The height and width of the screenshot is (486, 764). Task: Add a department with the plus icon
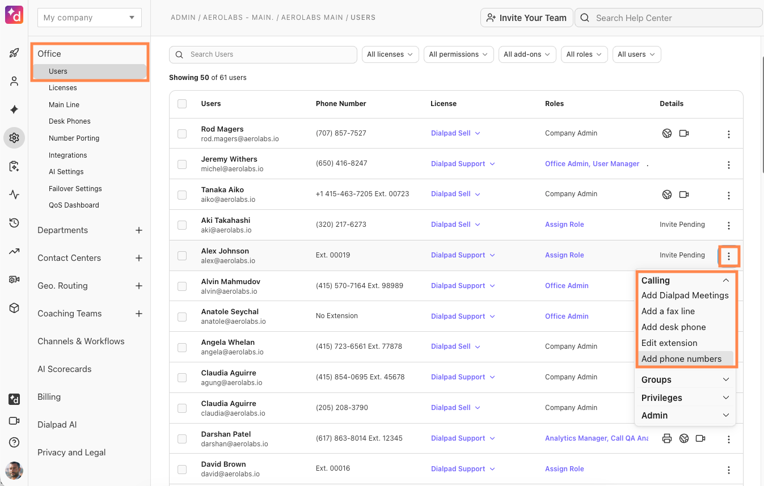(x=139, y=230)
